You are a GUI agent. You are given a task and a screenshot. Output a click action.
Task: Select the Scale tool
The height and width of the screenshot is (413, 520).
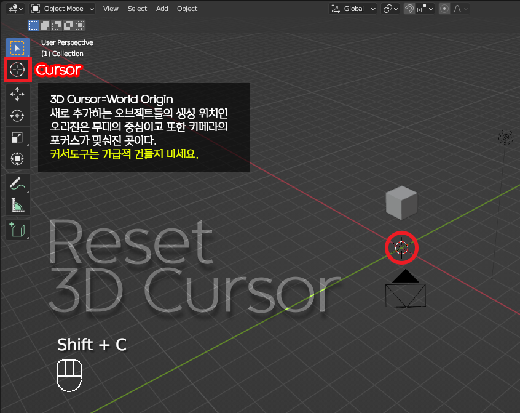(18, 137)
